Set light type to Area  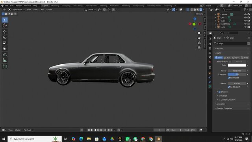tap(245, 58)
